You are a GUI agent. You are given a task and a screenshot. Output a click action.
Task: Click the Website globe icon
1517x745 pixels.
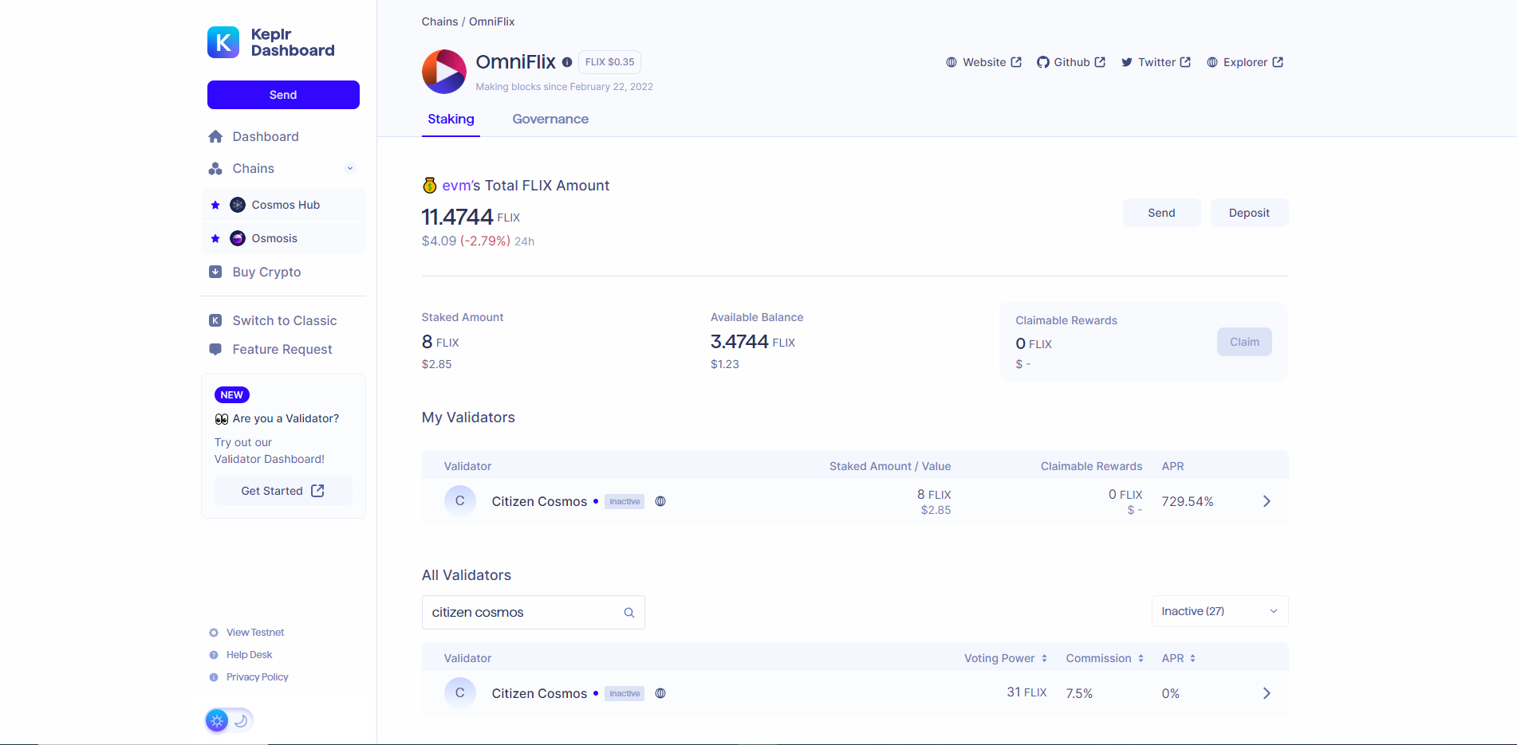point(952,62)
